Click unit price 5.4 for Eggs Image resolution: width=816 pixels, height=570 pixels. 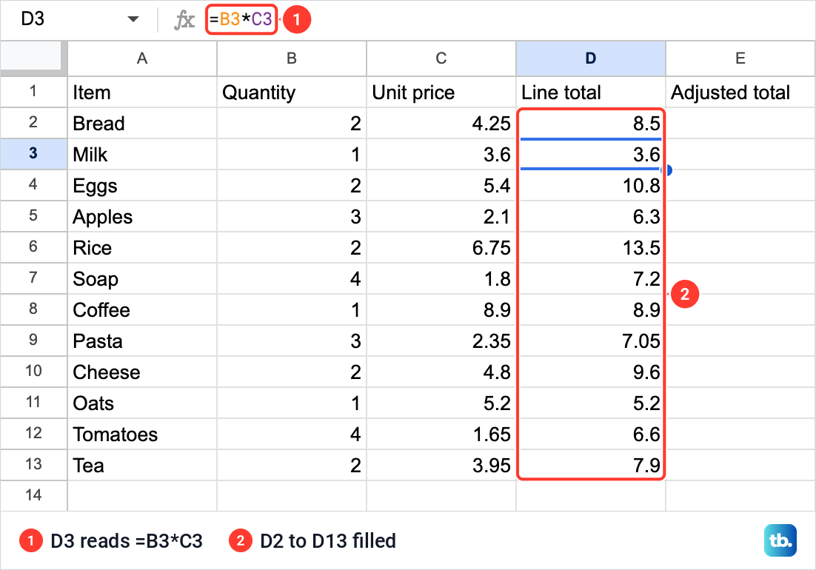441,185
